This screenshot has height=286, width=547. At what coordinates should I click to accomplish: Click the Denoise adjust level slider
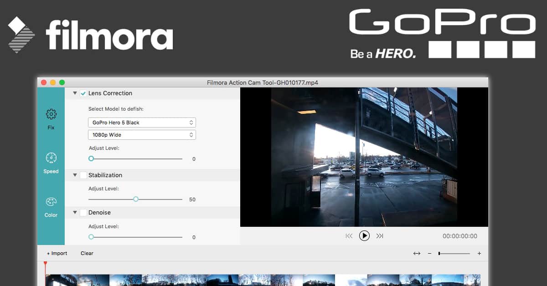[x=135, y=237]
